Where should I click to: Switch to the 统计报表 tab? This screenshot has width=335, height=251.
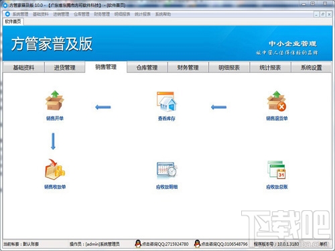coord(270,68)
